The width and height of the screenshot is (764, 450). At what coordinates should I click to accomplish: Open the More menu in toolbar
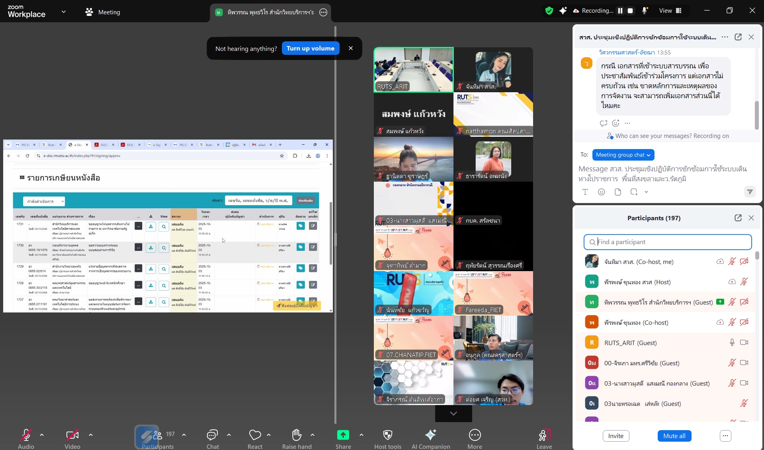(475, 435)
